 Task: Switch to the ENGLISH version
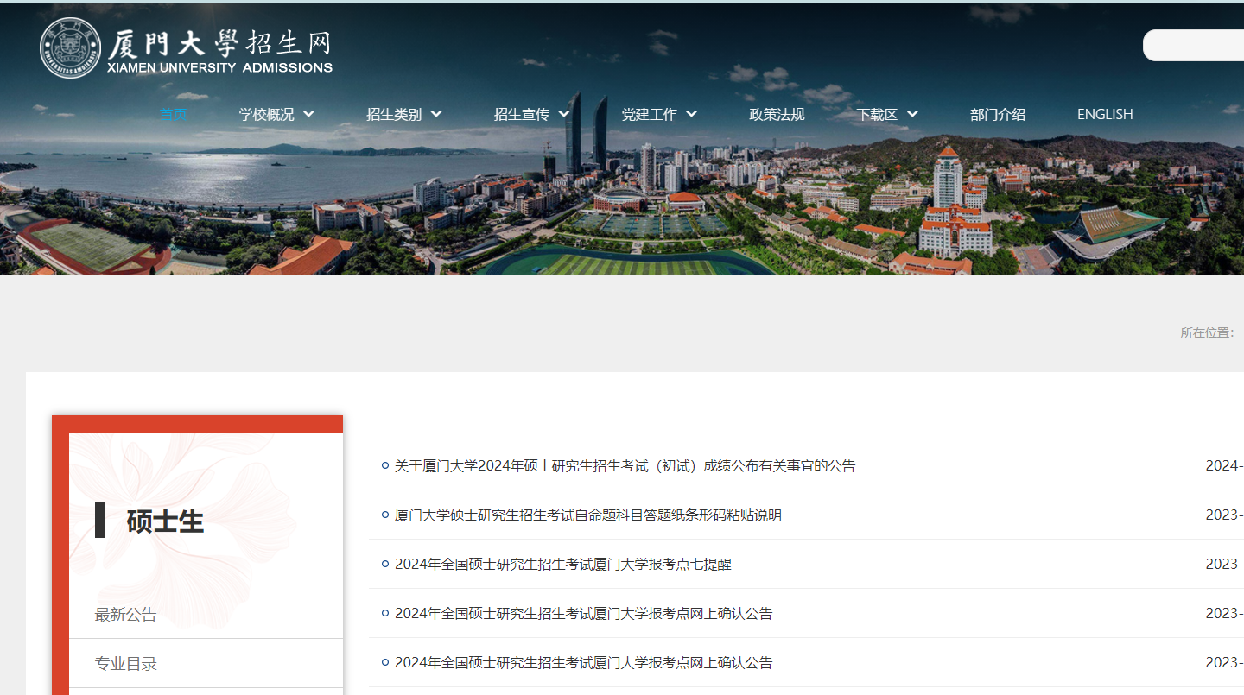1105,113
